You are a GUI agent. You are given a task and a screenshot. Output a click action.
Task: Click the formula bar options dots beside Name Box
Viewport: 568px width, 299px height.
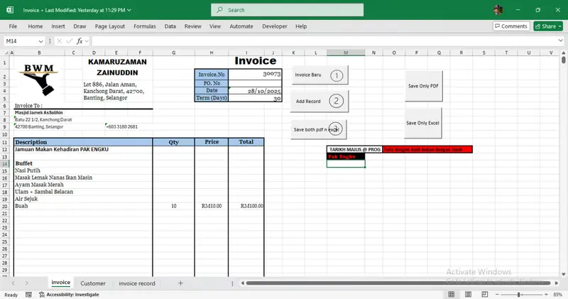50,41
